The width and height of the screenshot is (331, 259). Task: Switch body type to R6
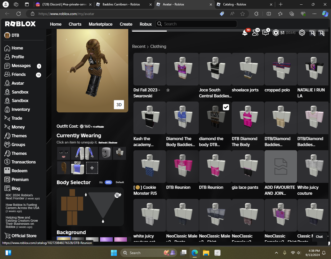pos(101,182)
